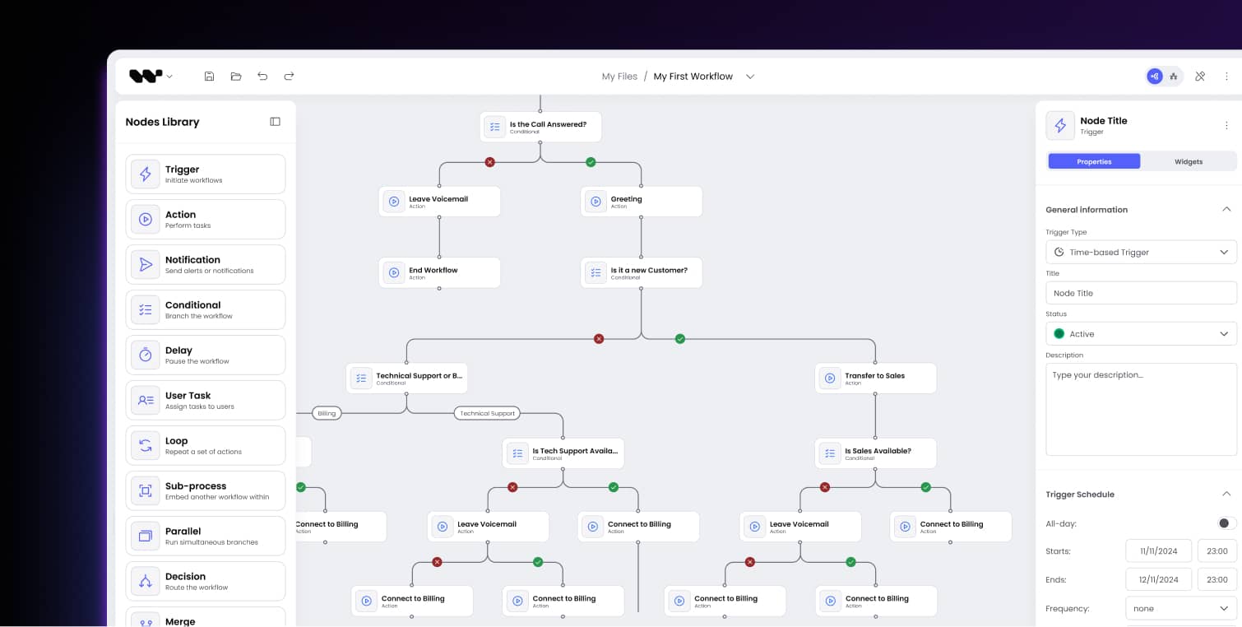The width and height of the screenshot is (1242, 627).
Task: Switch to the flow view mode icon
Action: click(1155, 77)
